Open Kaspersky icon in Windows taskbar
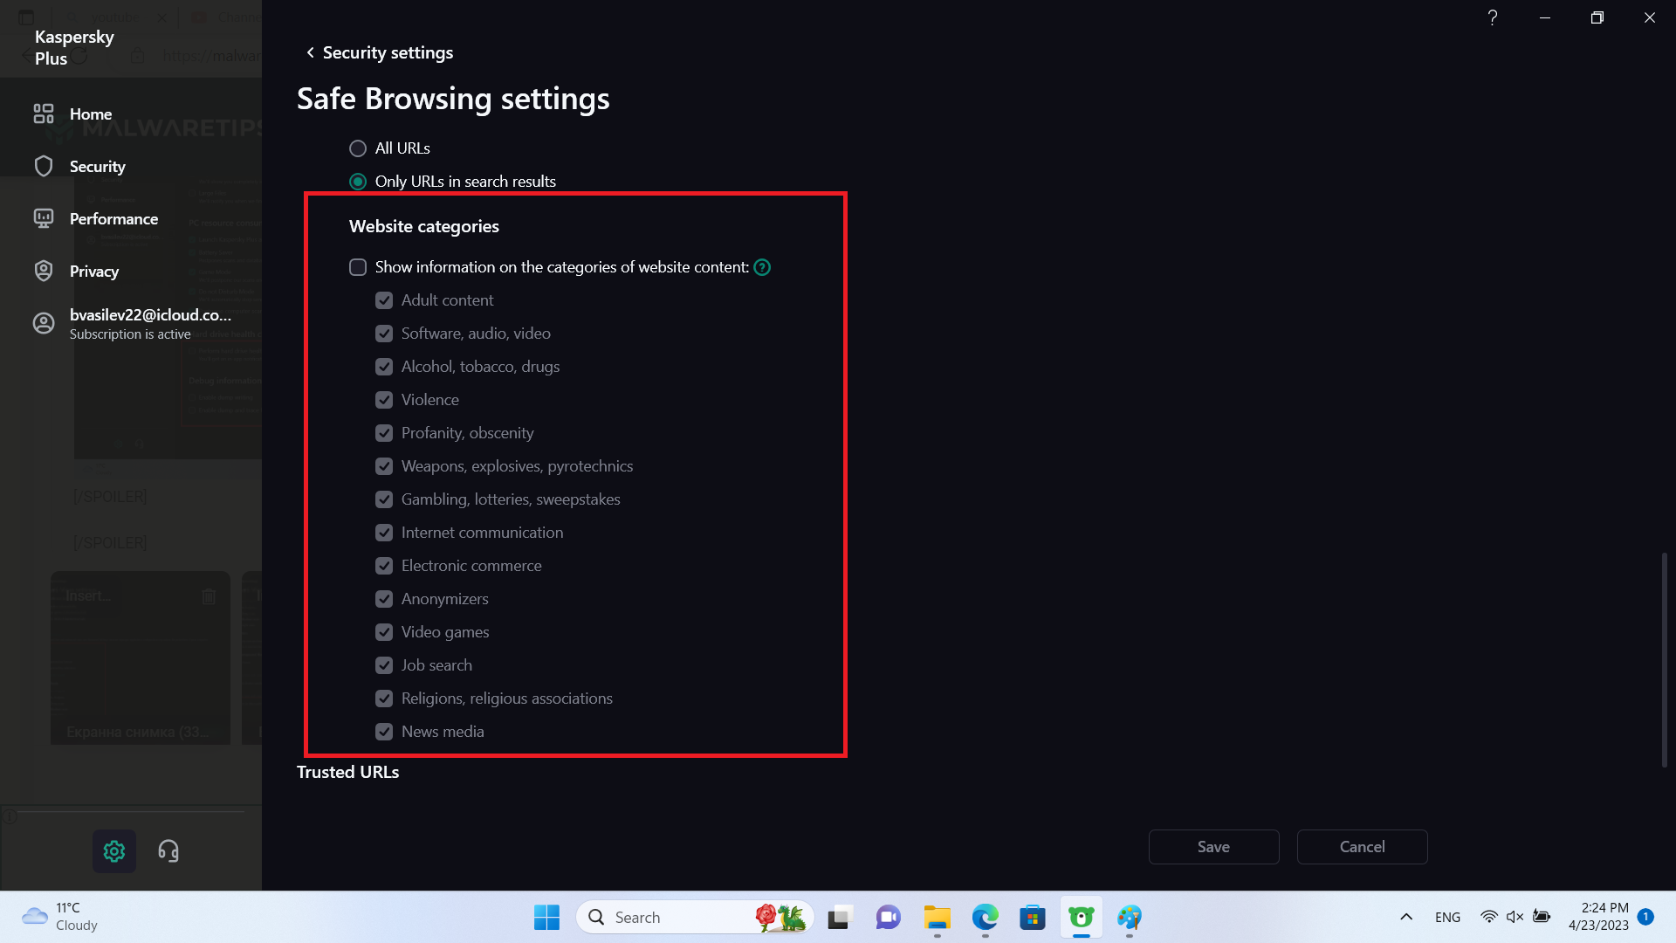Screen dimensions: 1676x943 click(1081, 917)
